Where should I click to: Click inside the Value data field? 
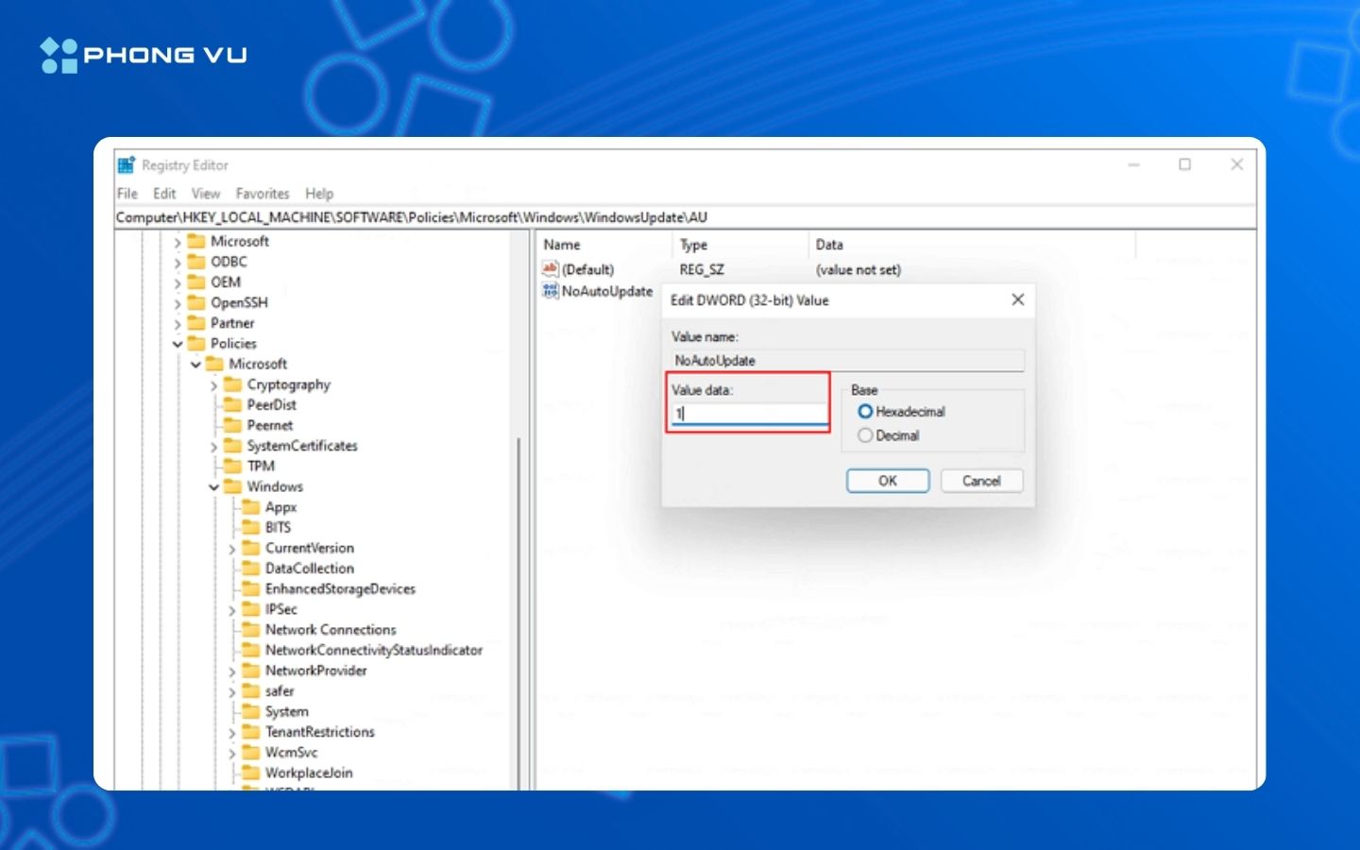pyautogui.click(x=746, y=413)
